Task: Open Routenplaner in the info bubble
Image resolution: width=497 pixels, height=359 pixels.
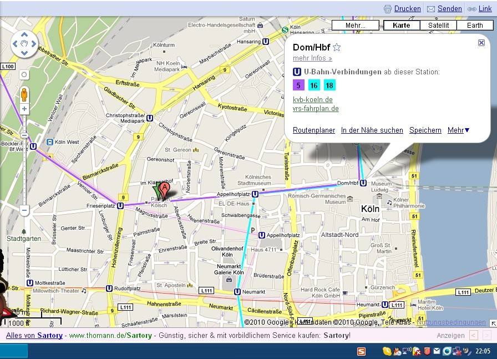Action: click(x=314, y=130)
